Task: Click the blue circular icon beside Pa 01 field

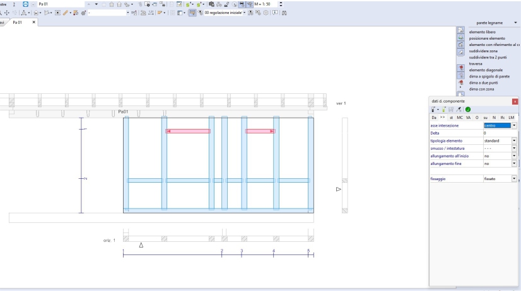Action: [25, 4]
